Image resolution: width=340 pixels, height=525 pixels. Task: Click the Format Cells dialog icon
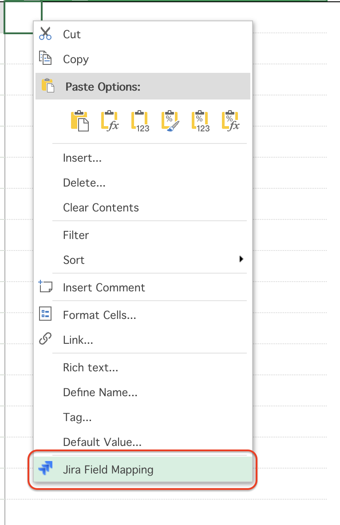45,314
